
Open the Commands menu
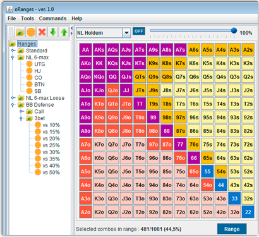point(52,18)
